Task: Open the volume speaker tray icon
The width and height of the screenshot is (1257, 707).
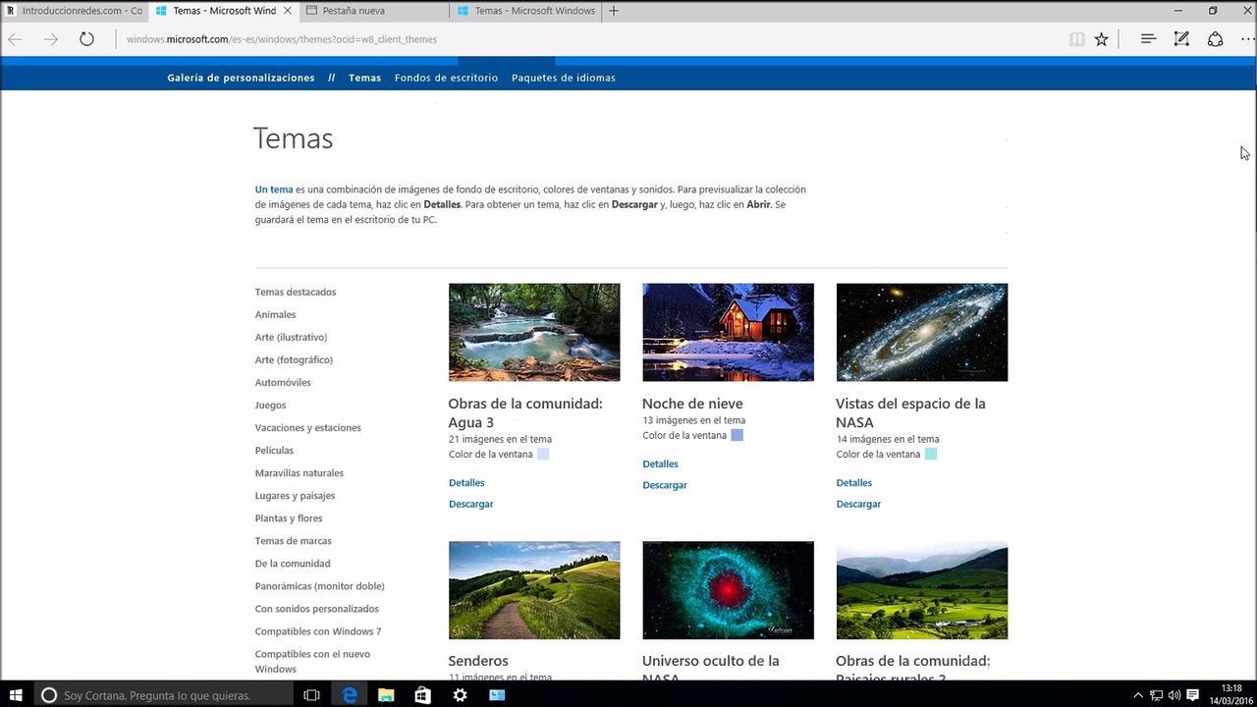Action: 1175,695
